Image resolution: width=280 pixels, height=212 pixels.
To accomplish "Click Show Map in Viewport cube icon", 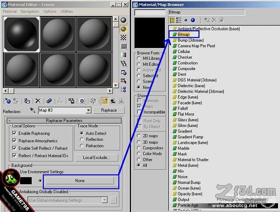I will 93,101.
